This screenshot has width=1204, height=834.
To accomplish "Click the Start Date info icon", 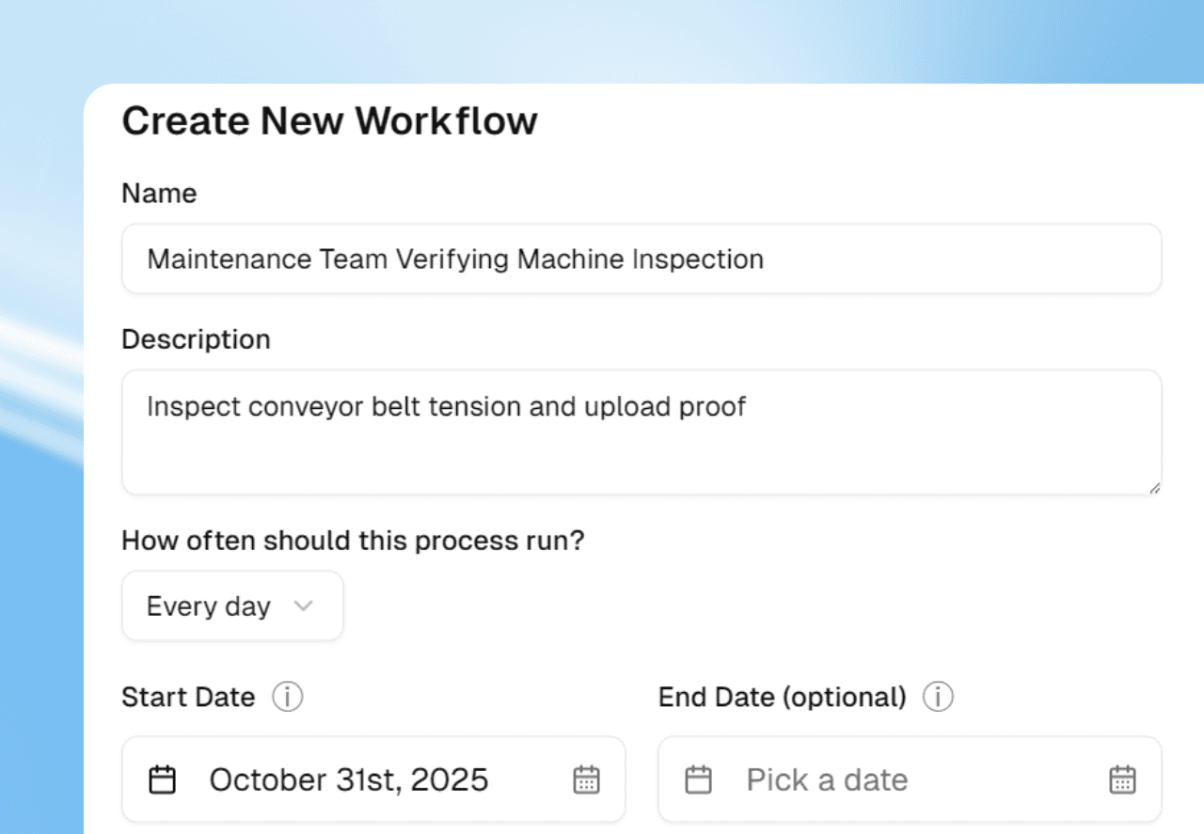I will coord(288,698).
